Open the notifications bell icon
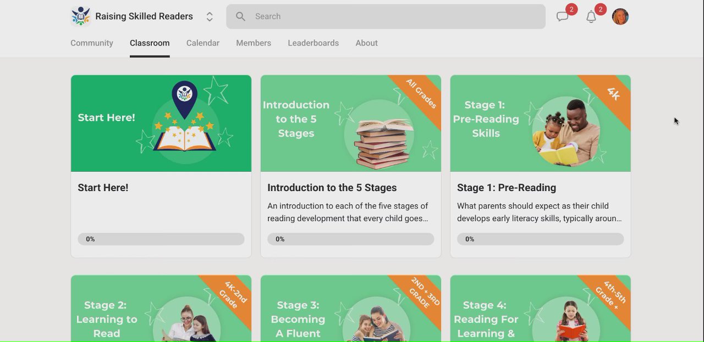The width and height of the screenshot is (704, 342). click(x=591, y=17)
